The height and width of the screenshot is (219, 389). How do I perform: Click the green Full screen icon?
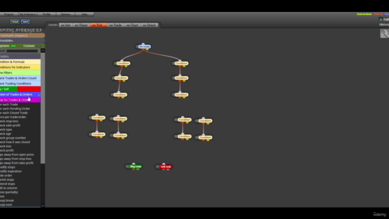point(381,19)
